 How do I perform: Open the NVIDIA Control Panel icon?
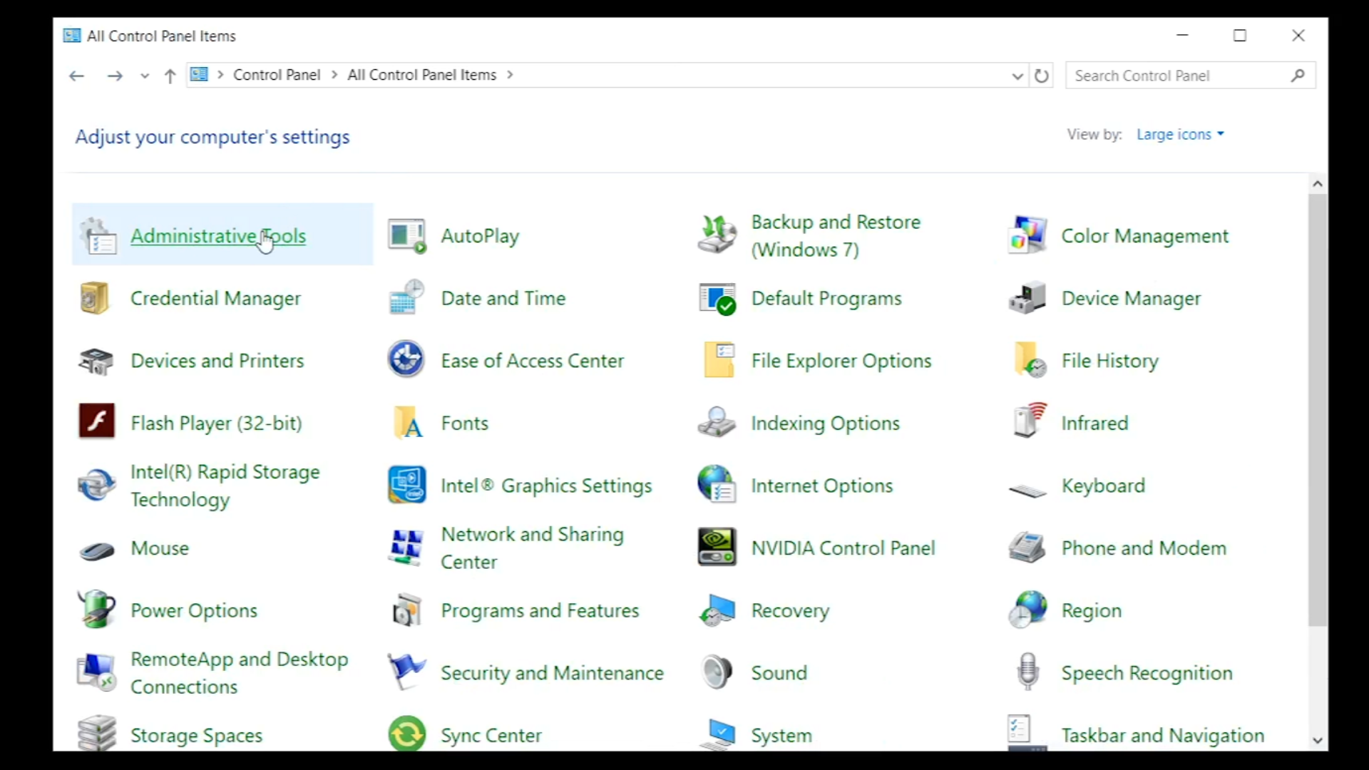click(717, 548)
